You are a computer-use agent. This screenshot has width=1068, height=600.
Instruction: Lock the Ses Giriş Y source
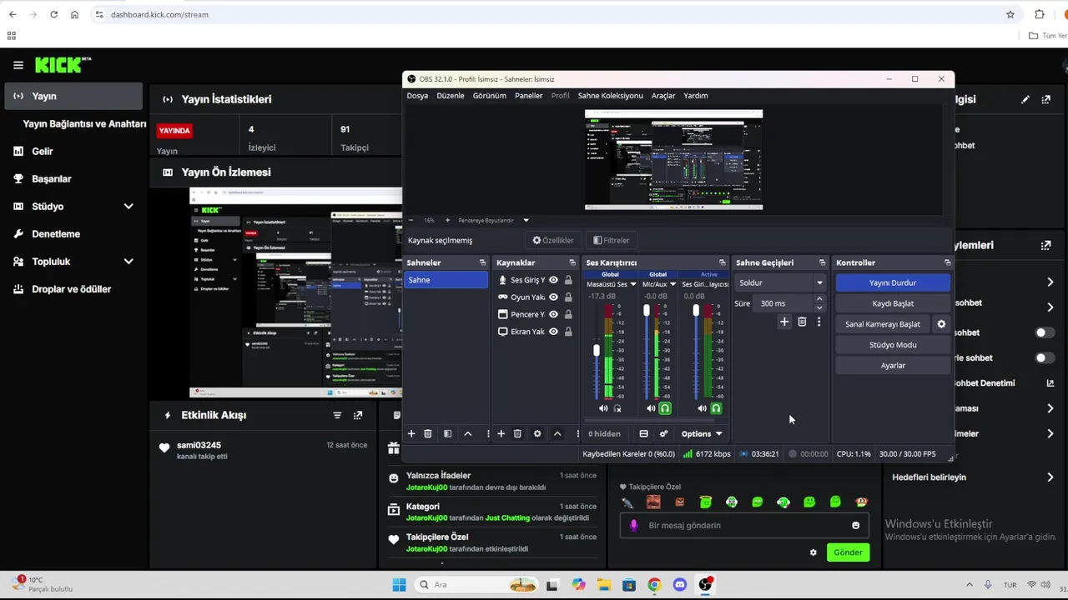[x=568, y=280]
